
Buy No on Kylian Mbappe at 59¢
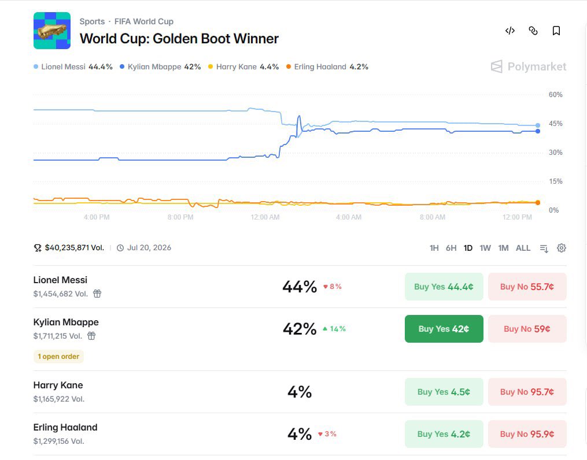click(527, 329)
